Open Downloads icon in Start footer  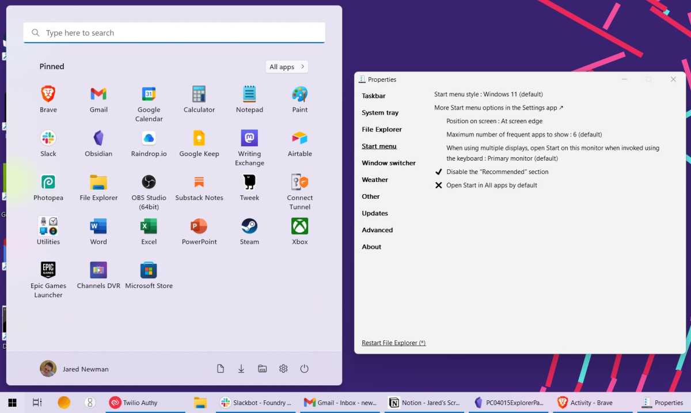pos(241,369)
